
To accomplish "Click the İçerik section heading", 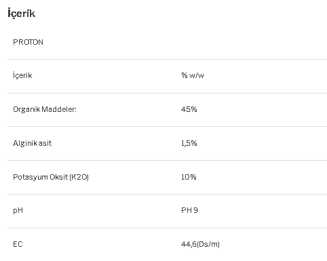I will tap(22, 14).
